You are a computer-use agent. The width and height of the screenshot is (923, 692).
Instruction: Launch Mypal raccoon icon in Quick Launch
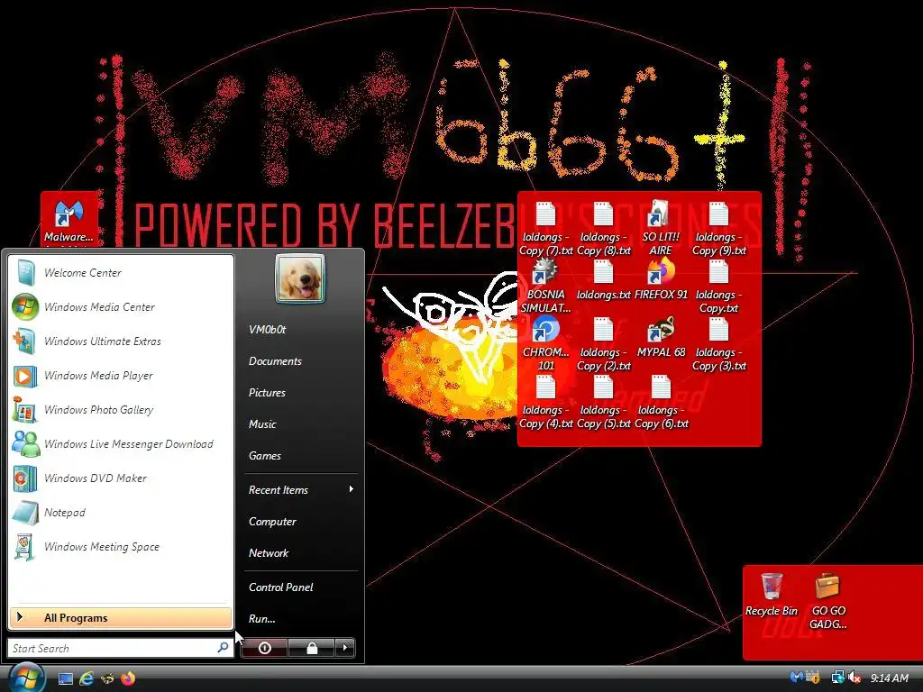point(107,678)
